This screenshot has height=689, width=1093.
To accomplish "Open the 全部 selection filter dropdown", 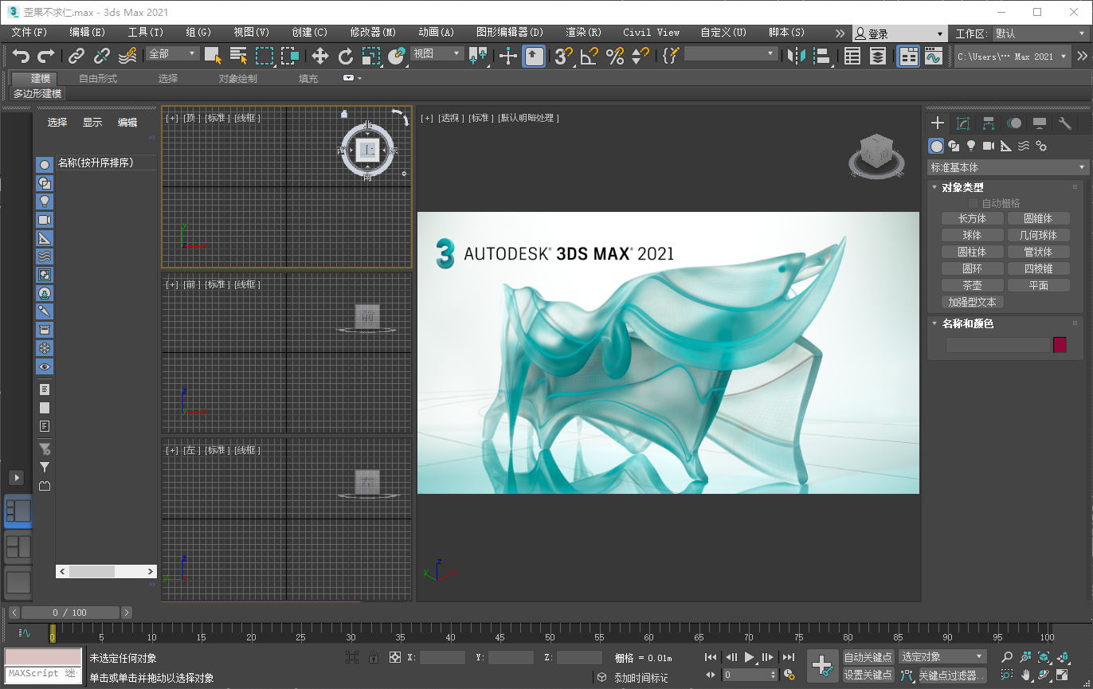I will tap(172, 53).
